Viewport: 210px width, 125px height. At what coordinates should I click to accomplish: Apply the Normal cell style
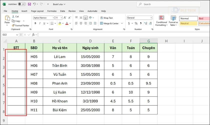[x=188, y=18]
